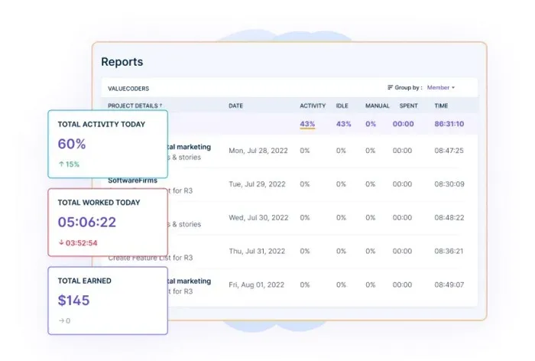Viewport: 535px width, 361px height.
Task: Sort by the PROJECT DETAILS column header
Action: coord(135,106)
